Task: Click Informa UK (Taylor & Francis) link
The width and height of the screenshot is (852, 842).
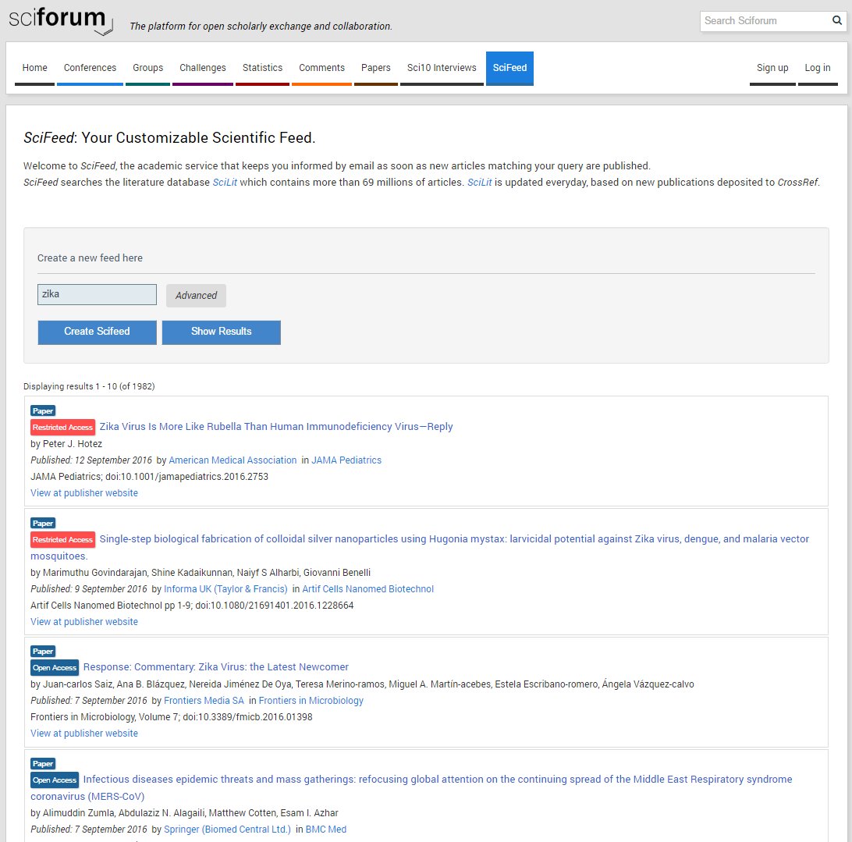Action: coord(225,589)
